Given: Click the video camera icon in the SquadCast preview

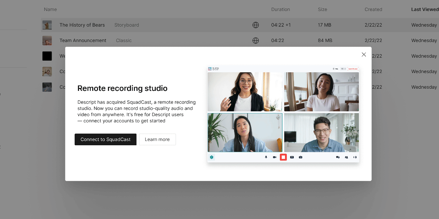Looking at the screenshot, I should point(274,157).
